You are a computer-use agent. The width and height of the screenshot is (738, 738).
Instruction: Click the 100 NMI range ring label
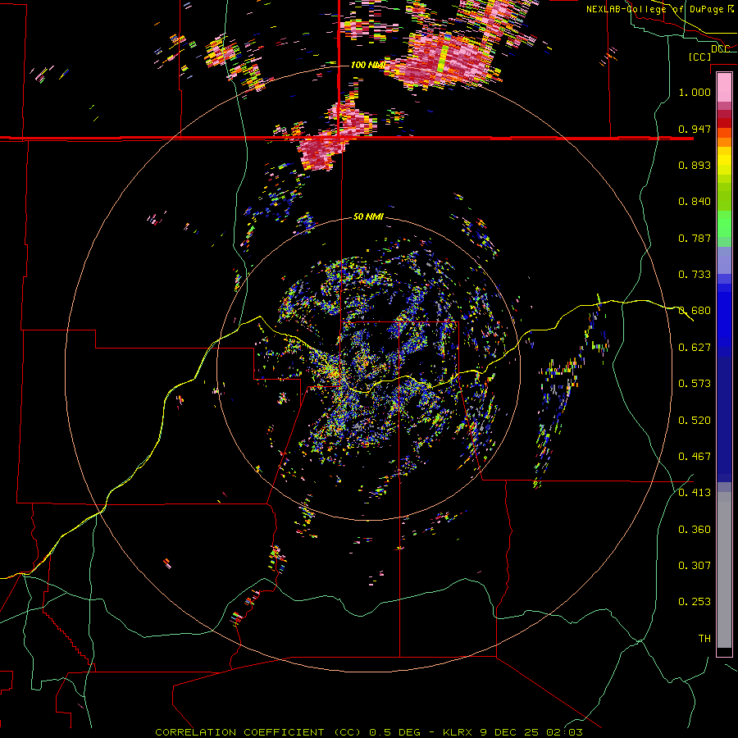pyautogui.click(x=368, y=65)
